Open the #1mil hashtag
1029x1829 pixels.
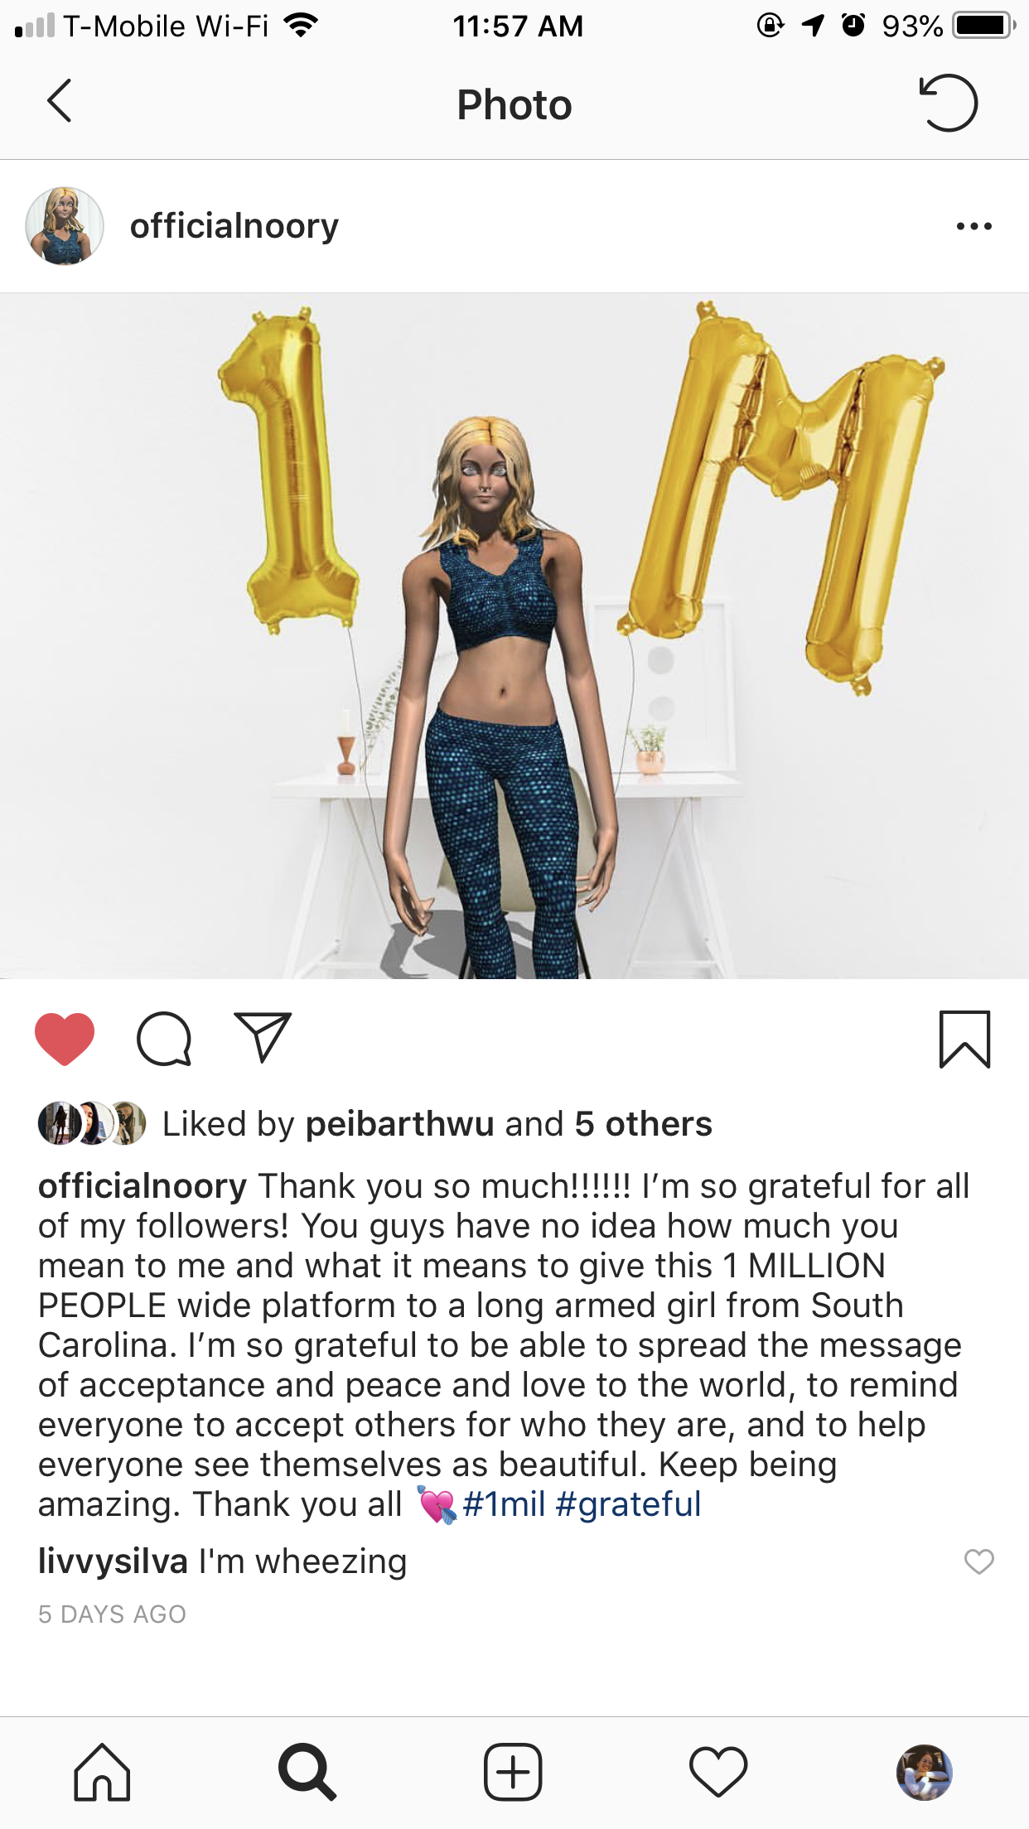pos(504,1504)
